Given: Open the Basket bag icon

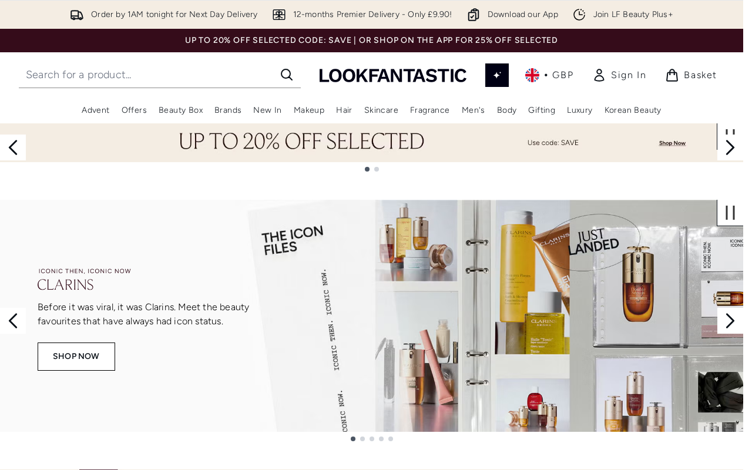Looking at the screenshot, I should [672, 75].
